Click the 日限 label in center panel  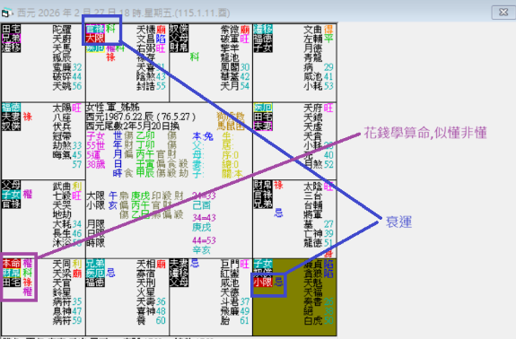[95, 233]
